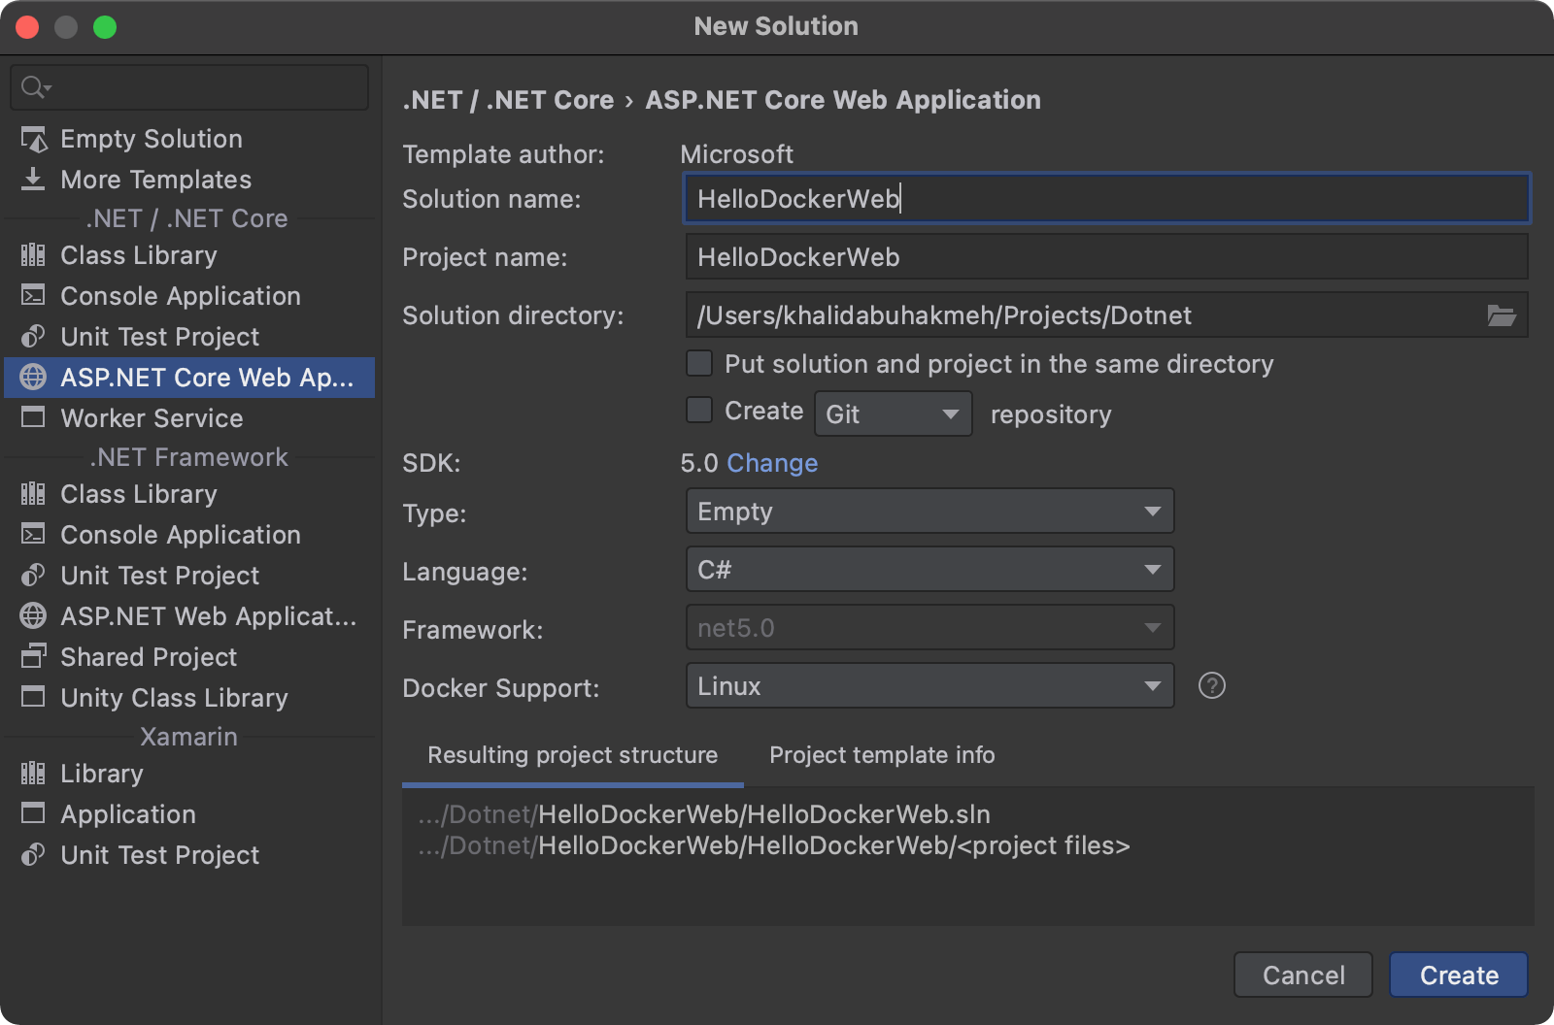Image resolution: width=1554 pixels, height=1025 pixels.
Task: Open the Language dropdown showing C#
Action: point(929,570)
